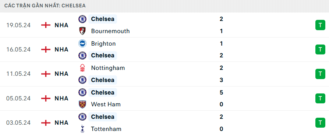Viewport: 329px width, 135px height.
Task: Click the West Ham crest
Action: pos(82,104)
